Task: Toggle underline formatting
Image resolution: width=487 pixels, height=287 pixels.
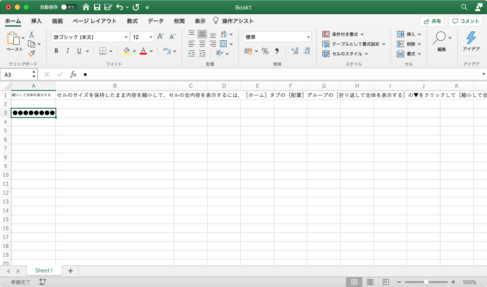Action: (79, 51)
